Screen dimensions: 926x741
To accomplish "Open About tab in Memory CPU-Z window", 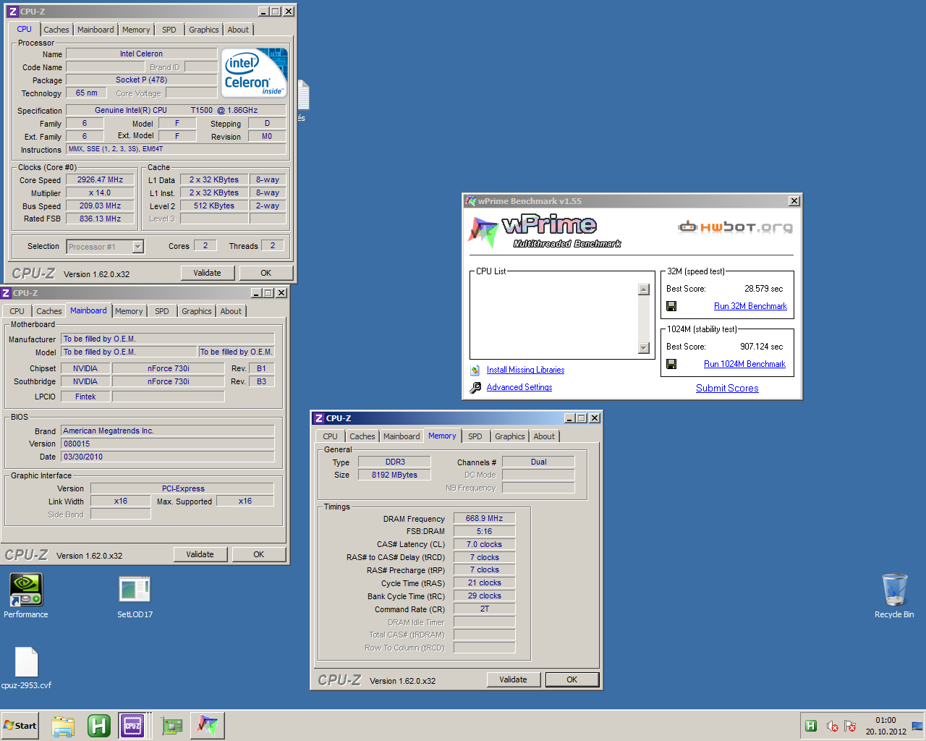I will 544,436.
